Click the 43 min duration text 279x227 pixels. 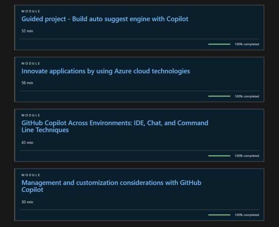pyautogui.click(x=27, y=143)
